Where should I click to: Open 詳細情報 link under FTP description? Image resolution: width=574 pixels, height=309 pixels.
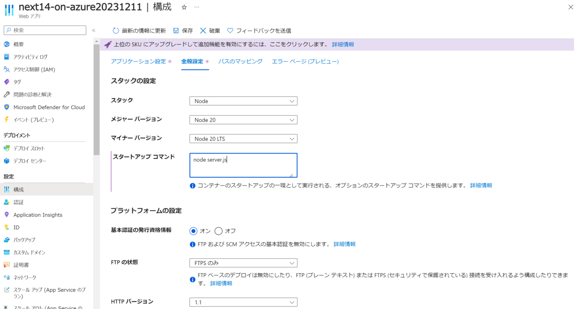[221, 284]
